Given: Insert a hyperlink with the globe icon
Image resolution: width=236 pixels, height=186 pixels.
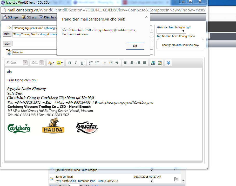Looking at the screenshot, I should coord(153,63).
